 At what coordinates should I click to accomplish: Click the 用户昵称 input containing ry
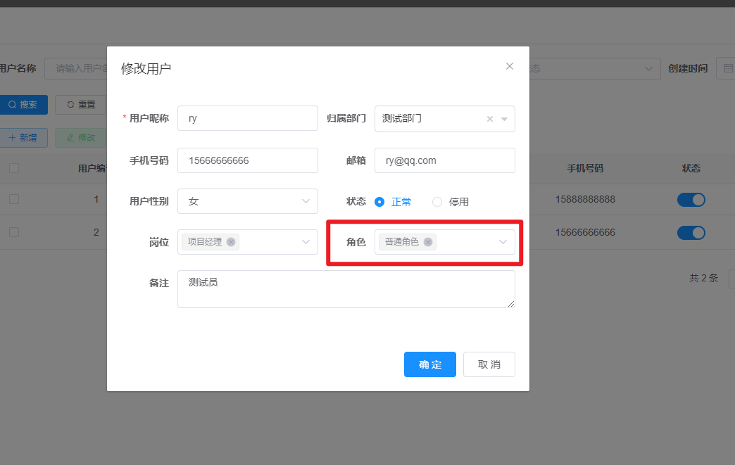tap(247, 118)
